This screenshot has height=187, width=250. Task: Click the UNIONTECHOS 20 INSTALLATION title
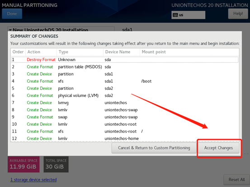click(x=210, y=5)
